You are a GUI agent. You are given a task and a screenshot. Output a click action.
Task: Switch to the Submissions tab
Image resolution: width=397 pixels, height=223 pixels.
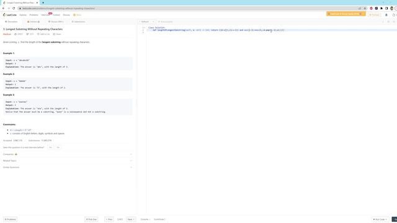point(78,22)
